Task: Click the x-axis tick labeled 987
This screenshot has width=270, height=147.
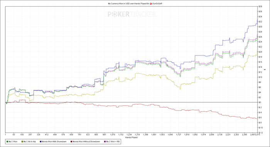Action: (105, 135)
